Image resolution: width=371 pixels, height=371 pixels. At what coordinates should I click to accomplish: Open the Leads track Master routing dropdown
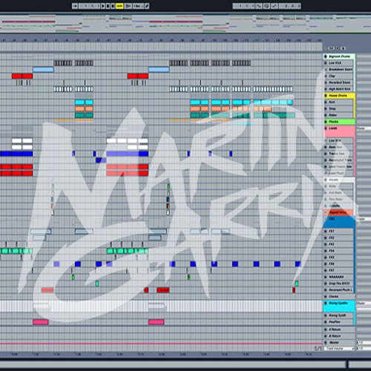(x=364, y=128)
